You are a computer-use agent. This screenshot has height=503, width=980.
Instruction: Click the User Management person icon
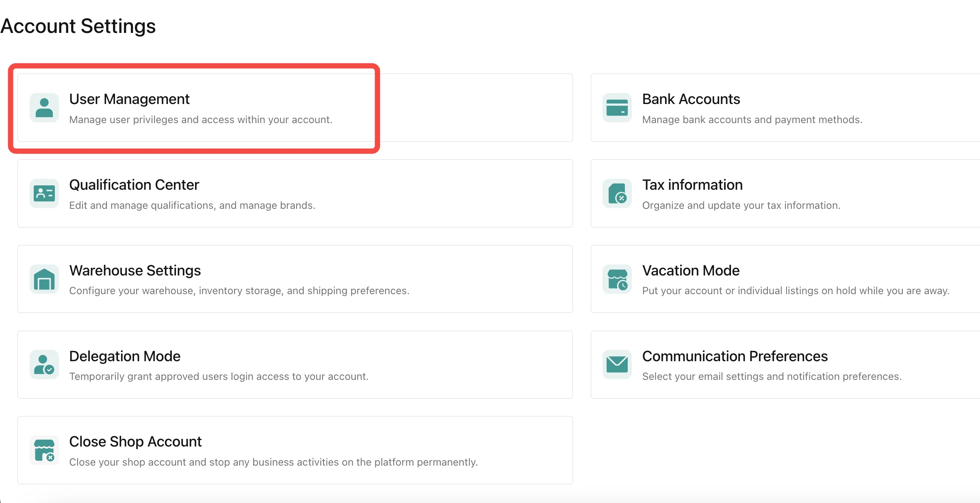coord(44,108)
